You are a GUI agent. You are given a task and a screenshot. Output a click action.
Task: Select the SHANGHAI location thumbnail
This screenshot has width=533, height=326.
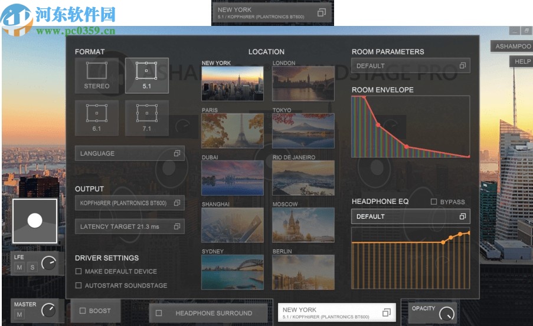[x=233, y=225]
